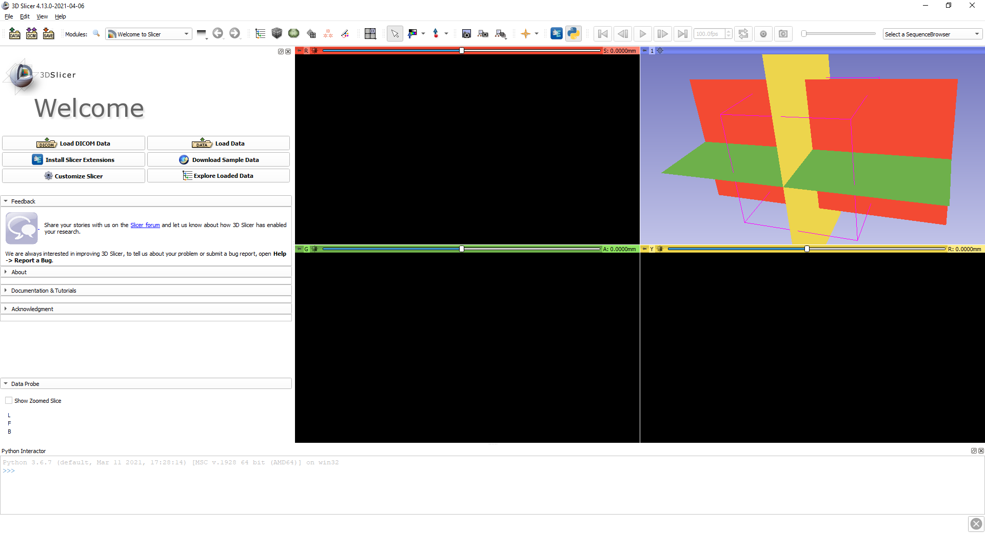Select the mouse pointer interaction mode
985x533 pixels.
[x=395, y=34]
